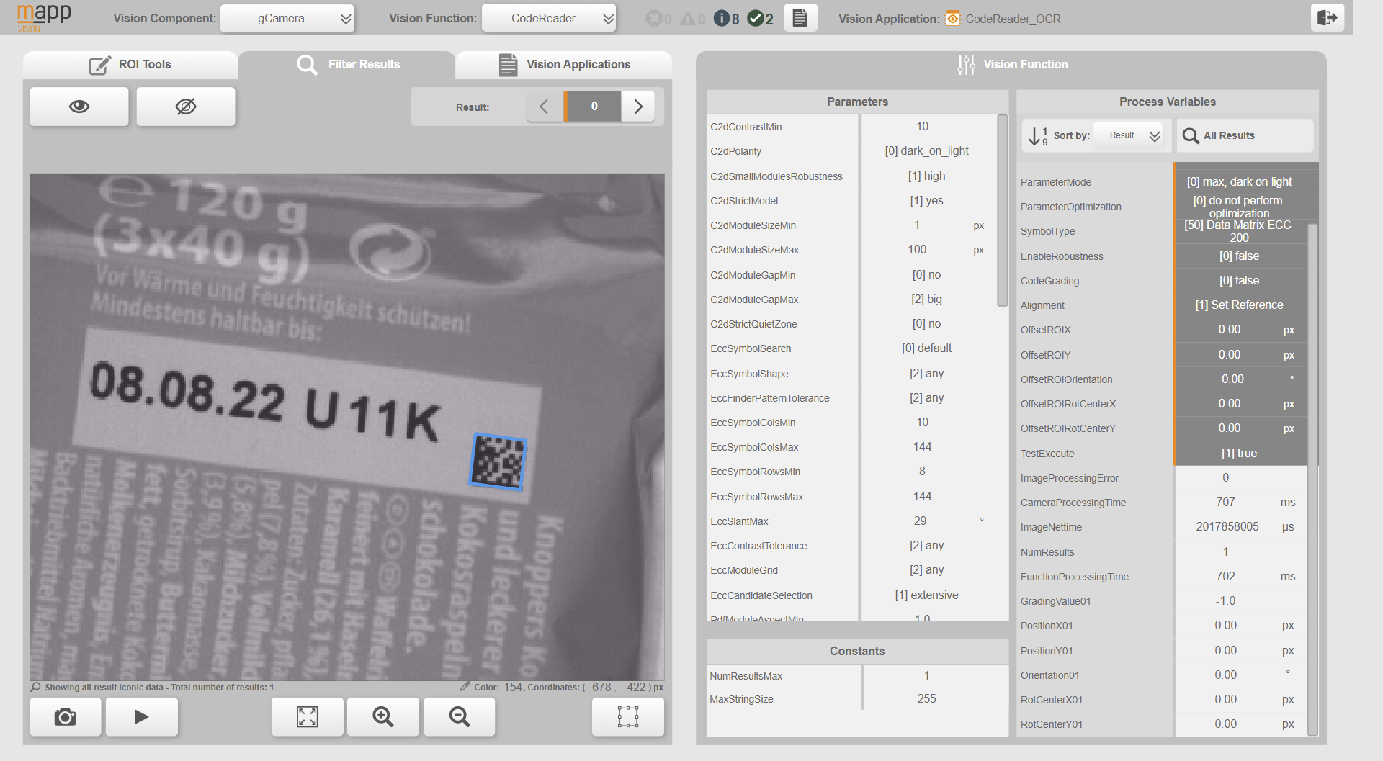Screen dimensions: 1383x761
Task: Go to previous result with left arrow
Action: [545, 107]
